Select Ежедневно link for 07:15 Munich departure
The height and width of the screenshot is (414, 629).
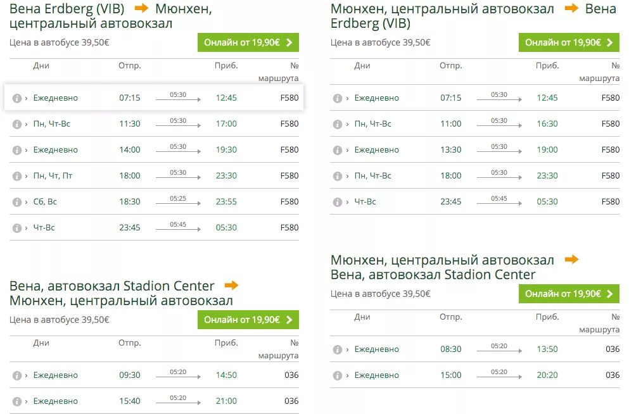[377, 97]
